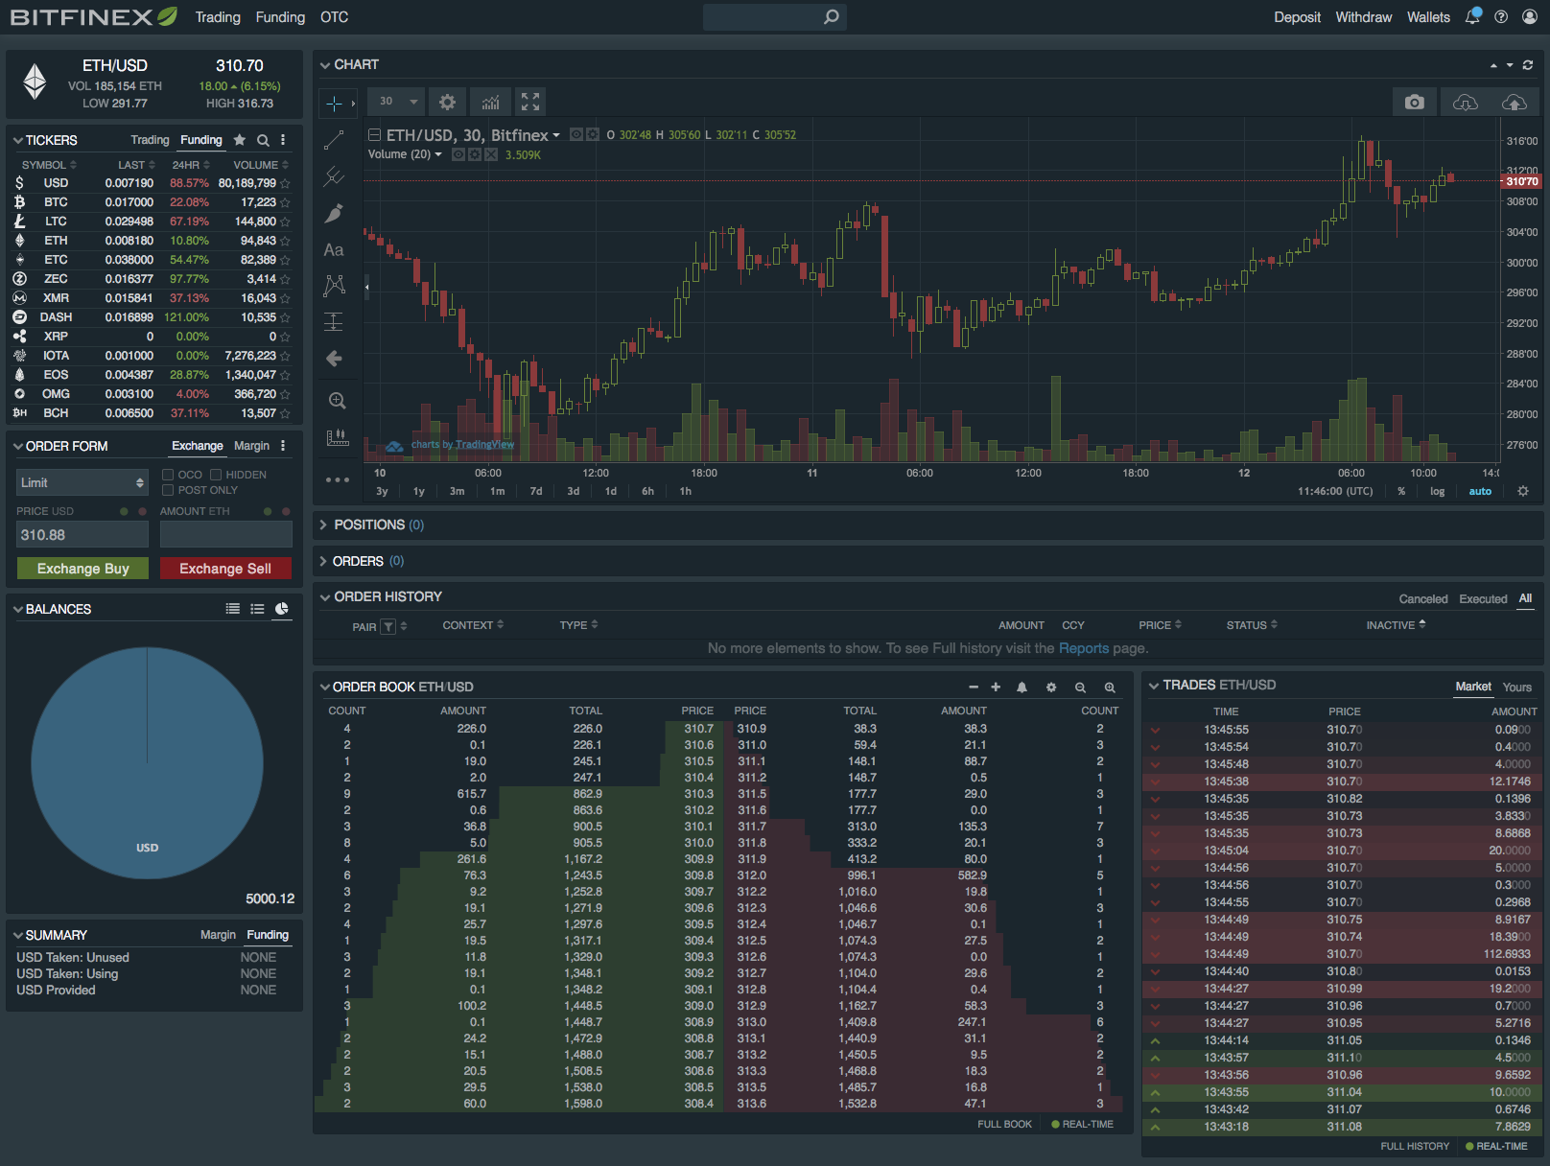Open the Withdraw page
This screenshot has width=1550, height=1166.
[1363, 17]
